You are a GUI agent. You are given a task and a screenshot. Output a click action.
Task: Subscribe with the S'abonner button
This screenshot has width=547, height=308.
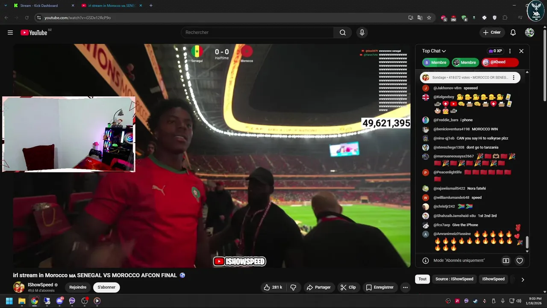(x=106, y=287)
